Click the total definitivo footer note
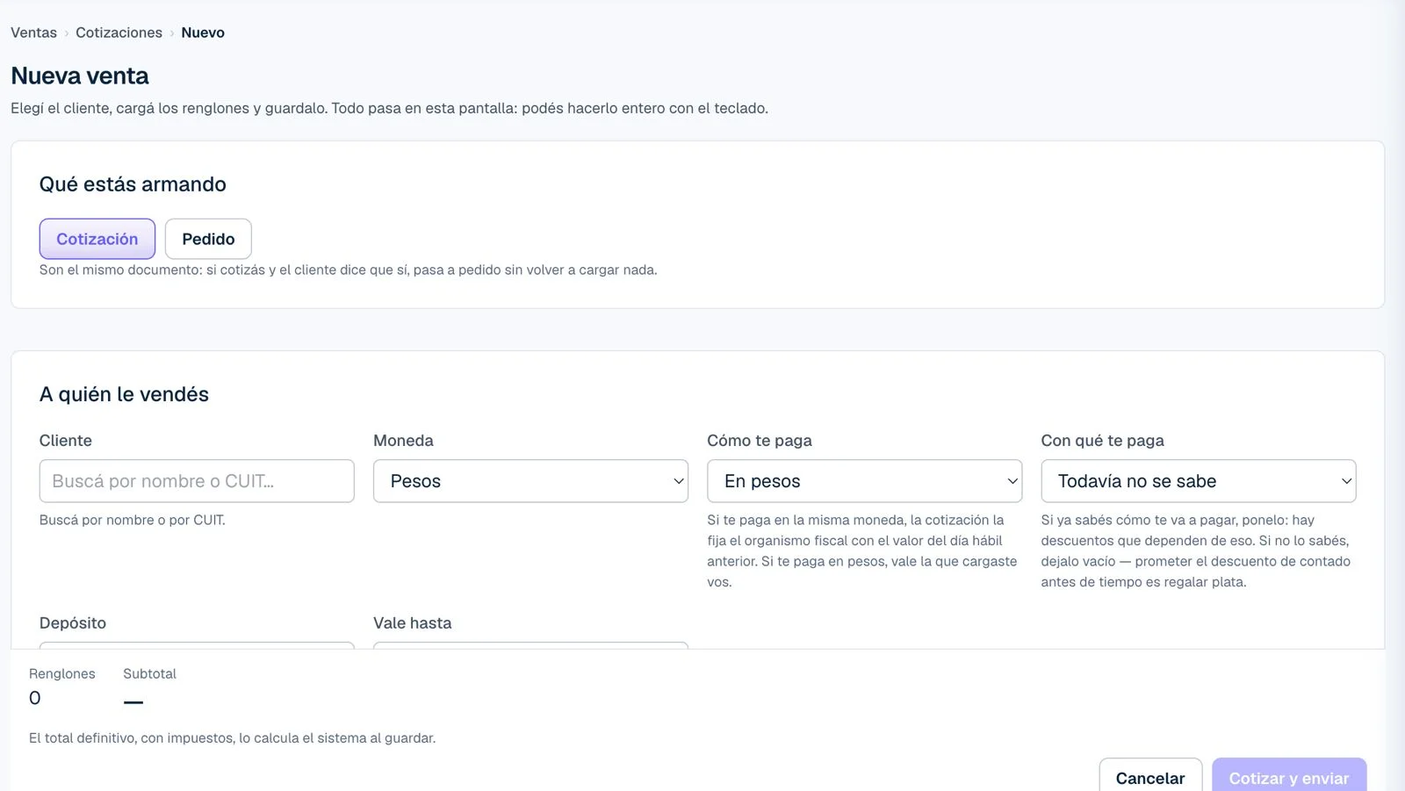The height and width of the screenshot is (791, 1405). pyautogui.click(x=232, y=737)
